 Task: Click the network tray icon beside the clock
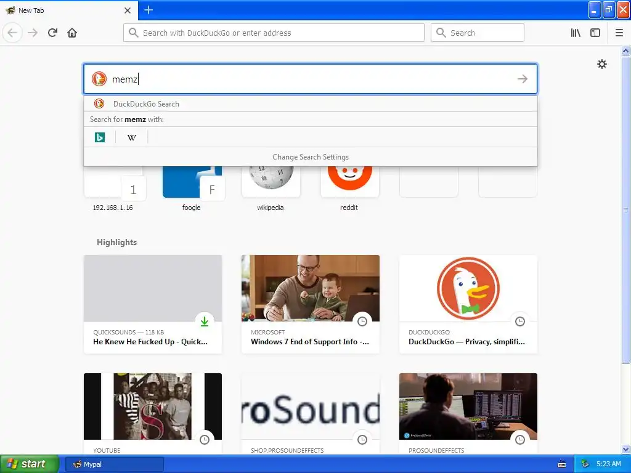(x=585, y=464)
